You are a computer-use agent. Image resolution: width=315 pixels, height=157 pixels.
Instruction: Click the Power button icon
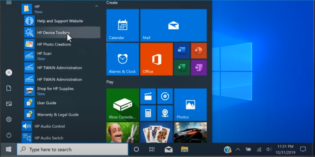pyautogui.click(x=9, y=135)
